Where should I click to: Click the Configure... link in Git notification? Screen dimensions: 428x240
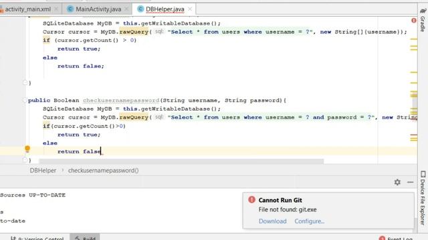click(309, 221)
